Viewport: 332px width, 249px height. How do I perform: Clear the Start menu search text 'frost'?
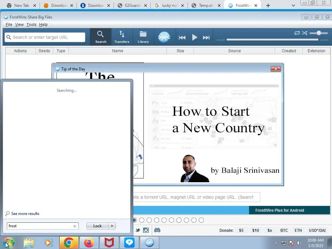click(75, 226)
